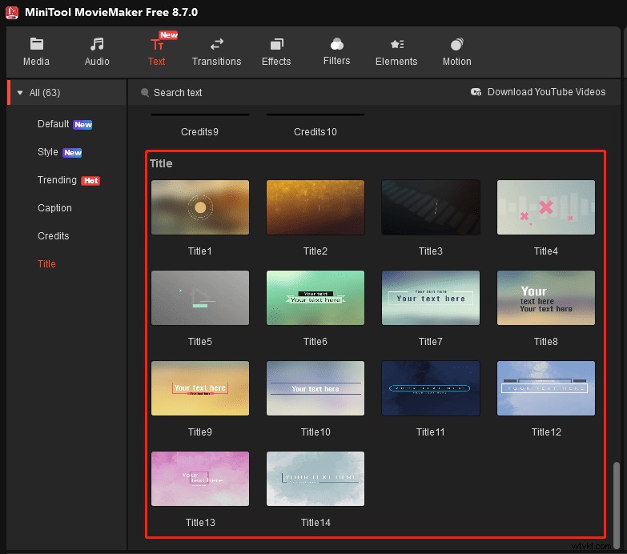627x554 pixels.
Task: Select the Title6 green thumbnail
Action: pyautogui.click(x=315, y=298)
